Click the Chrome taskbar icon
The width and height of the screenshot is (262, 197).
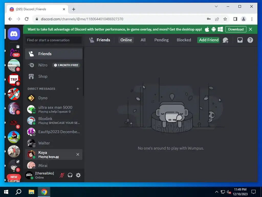click(x=44, y=192)
